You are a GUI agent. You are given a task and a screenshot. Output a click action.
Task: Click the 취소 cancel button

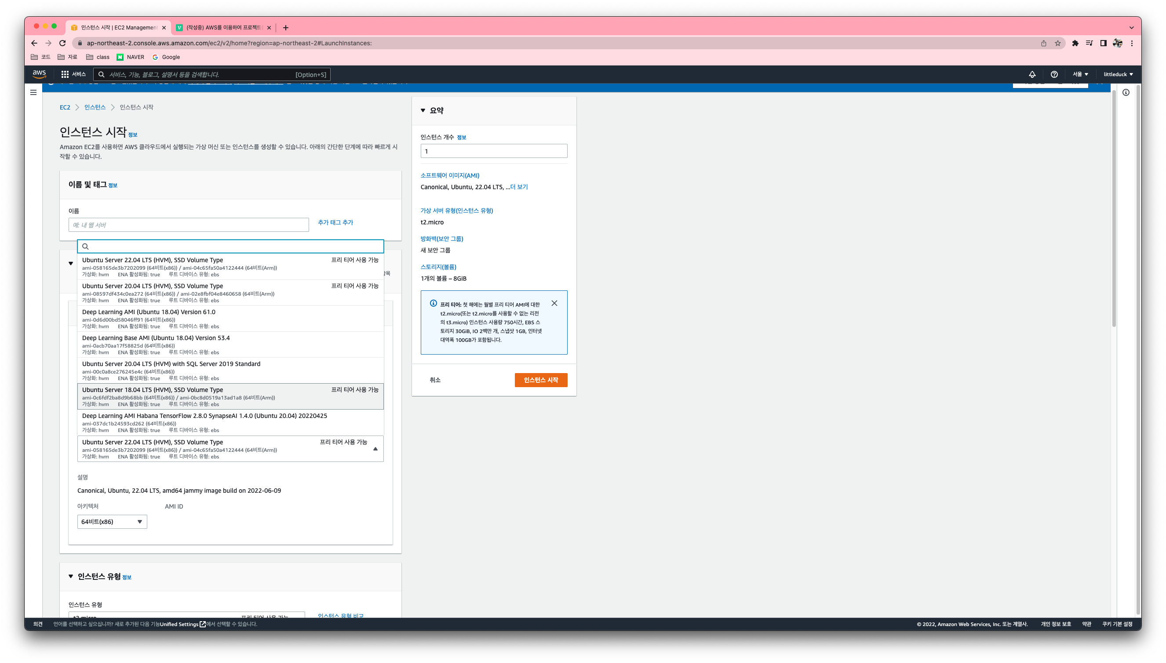click(x=435, y=380)
